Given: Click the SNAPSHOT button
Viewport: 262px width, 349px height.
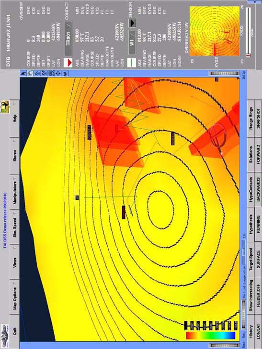Looking at the screenshot, I should tap(259, 118).
